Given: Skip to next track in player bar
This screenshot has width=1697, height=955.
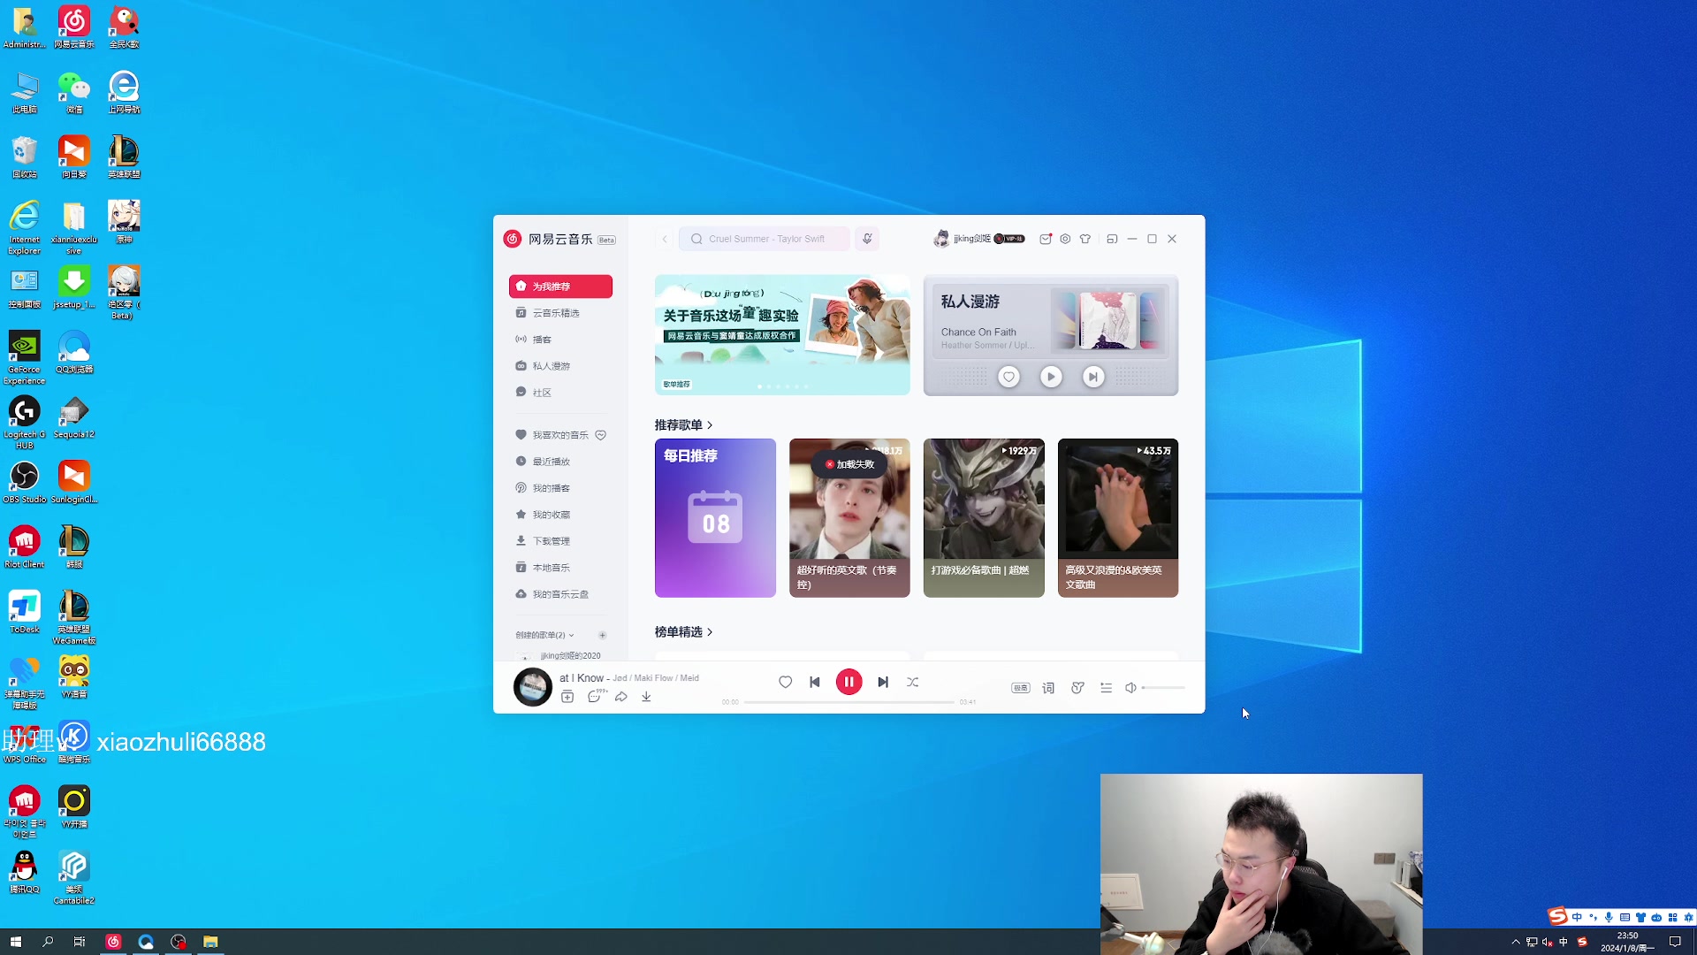Looking at the screenshot, I should tap(882, 682).
